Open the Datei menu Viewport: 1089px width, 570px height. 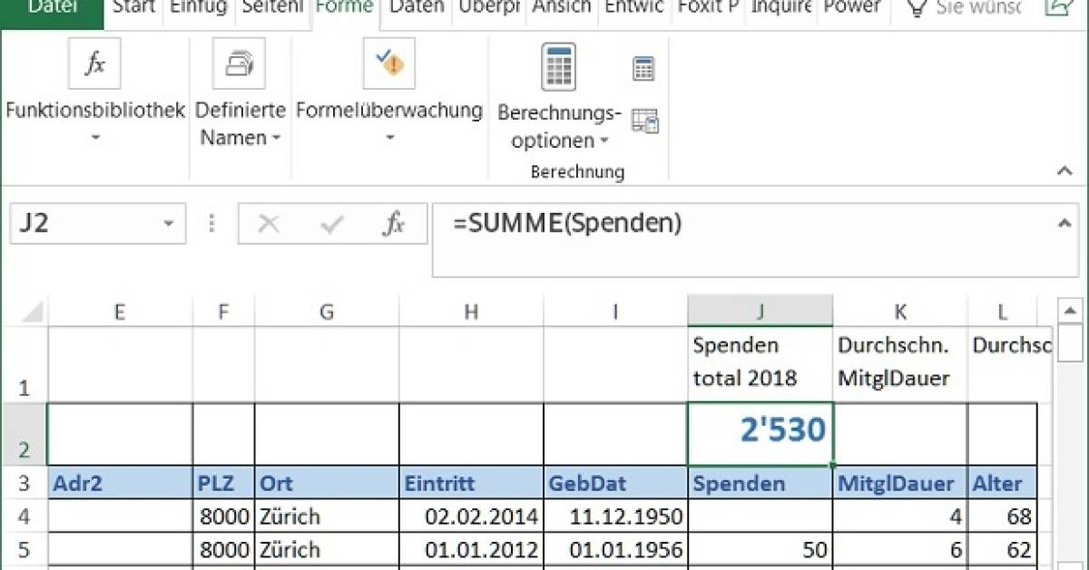click(52, 7)
